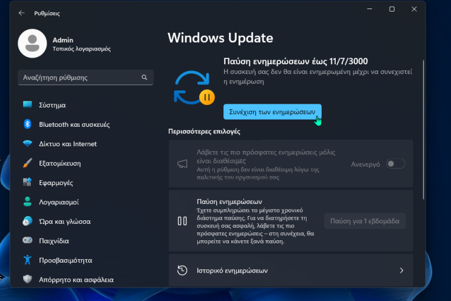Click Παύση για 1 εβδομάδα button
The width and height of the screenshot is (451, 301).
(x=365, y=221)
